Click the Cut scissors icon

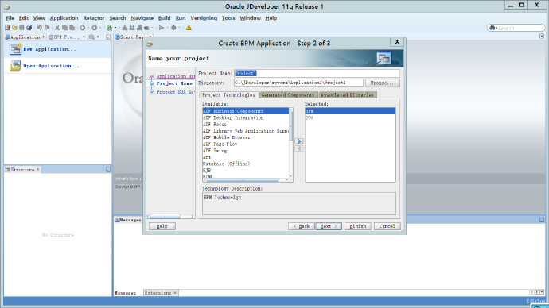pos(57,28)
